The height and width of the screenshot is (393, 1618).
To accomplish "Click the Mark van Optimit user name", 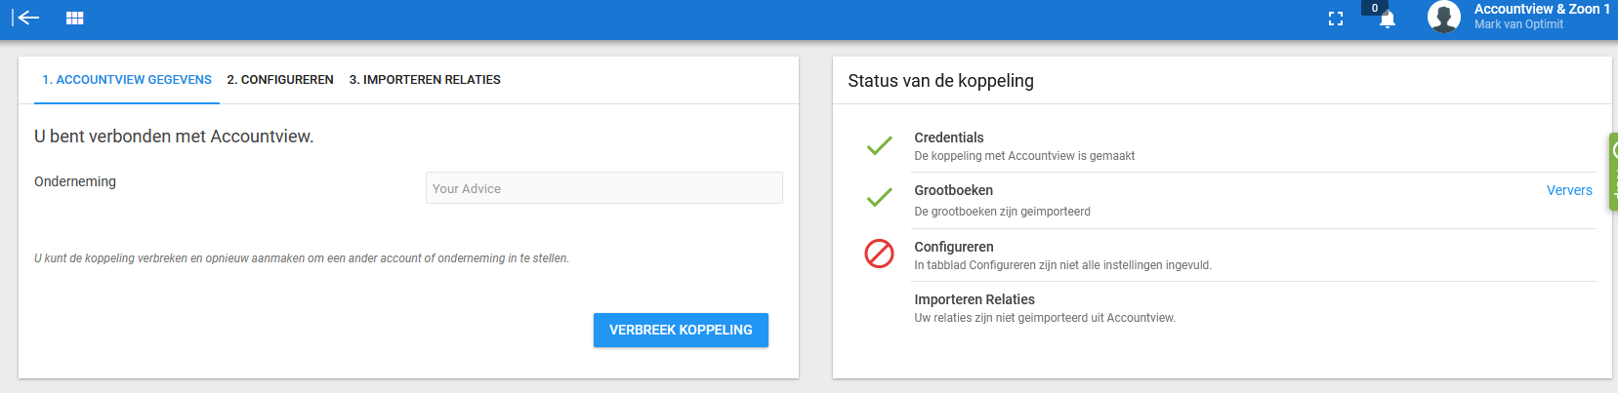I will (1518, 24).
